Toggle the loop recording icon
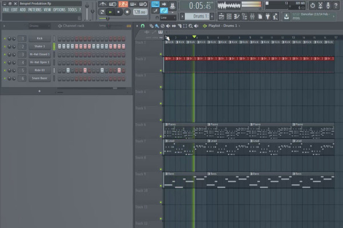The image size is (343, 228). (143, 4)
